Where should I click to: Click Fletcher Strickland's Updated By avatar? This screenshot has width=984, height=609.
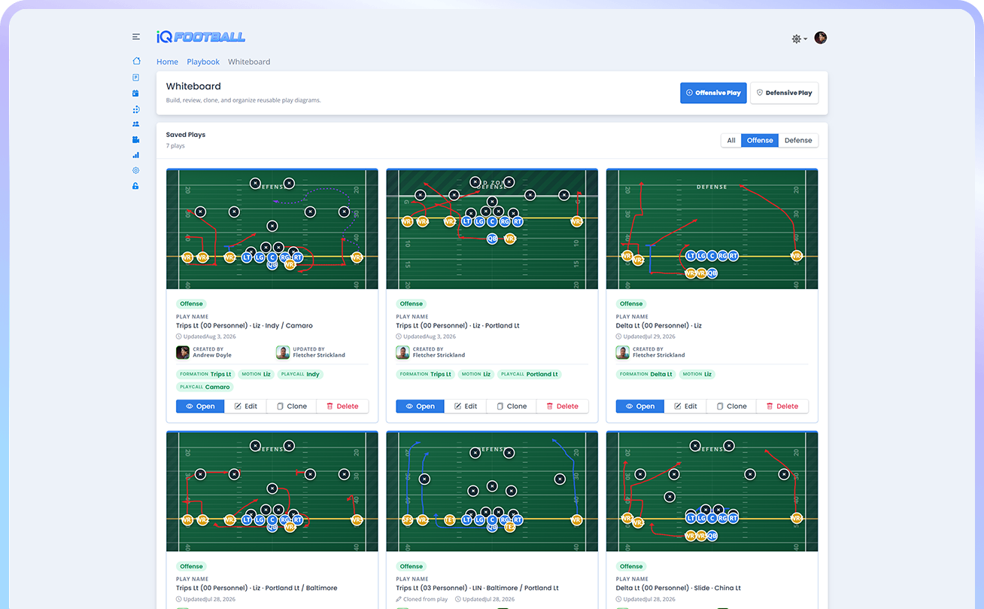pos(283,352)
